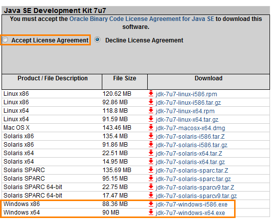The width and height of the screenshot is (276, 223).
Task: Click download arrow icon for jdk-7u7-solaris-sparc.tar.Z
Action: (151, 170)
